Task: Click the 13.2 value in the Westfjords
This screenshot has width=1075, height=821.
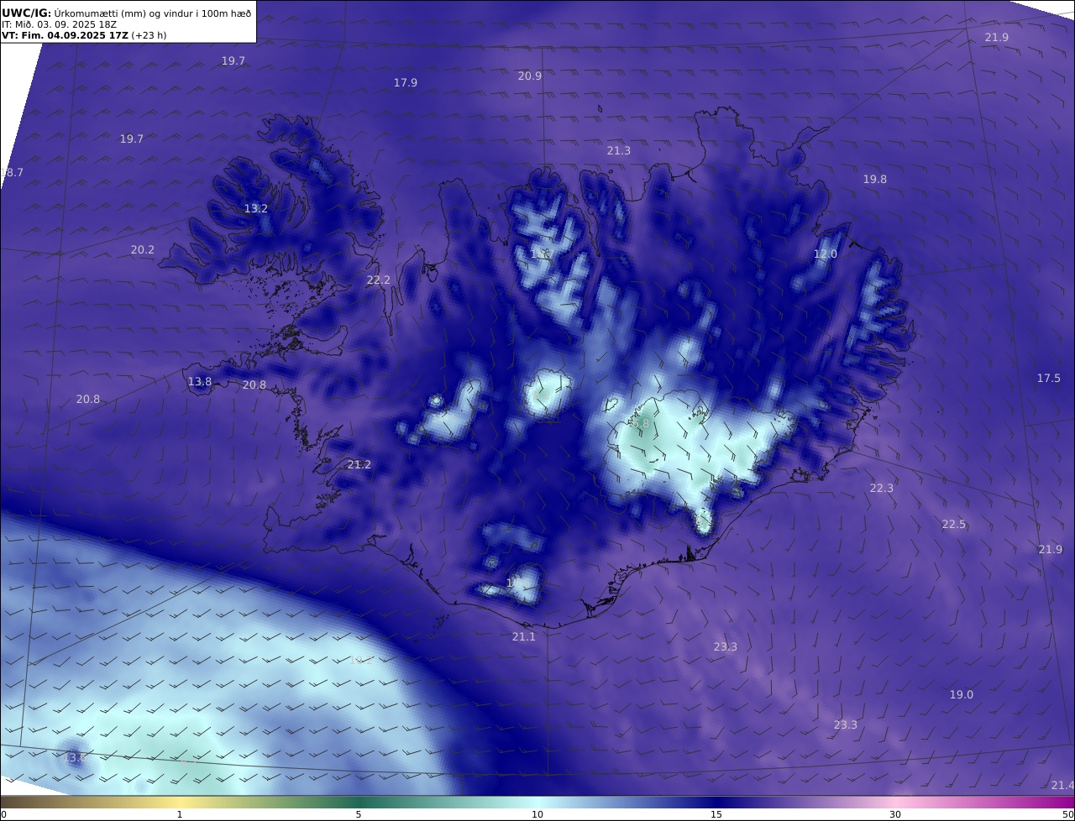Action: point(256,208)
